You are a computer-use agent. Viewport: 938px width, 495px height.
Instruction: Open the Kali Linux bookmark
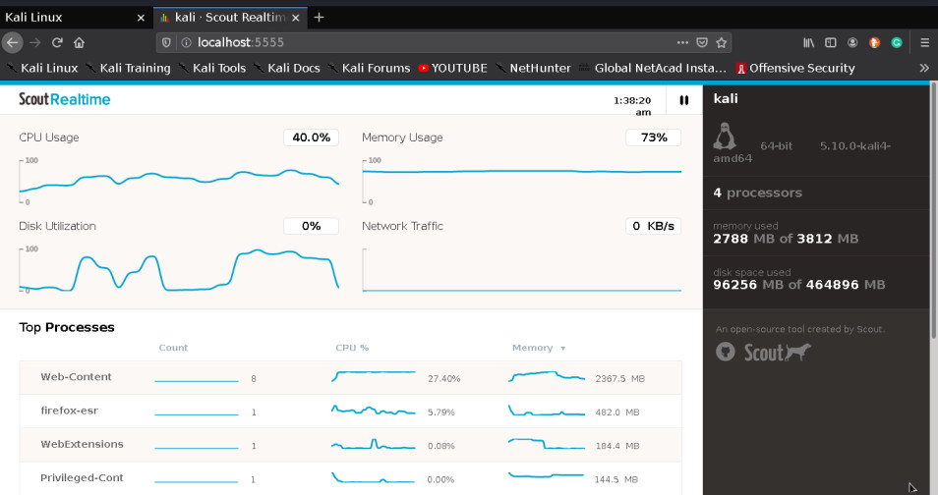pos(42,68)
